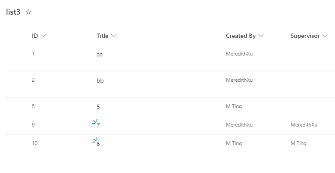Open the Title column dropdown chevron
Screen dimensions: 335x173
[114, 36]
